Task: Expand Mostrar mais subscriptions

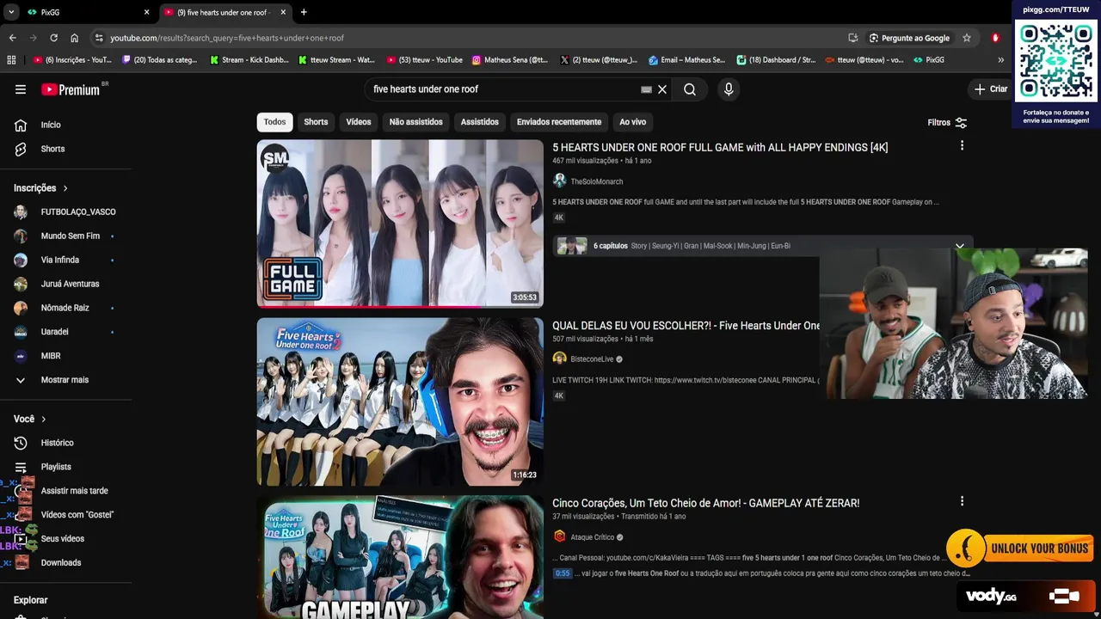Action: coord(65,380)
